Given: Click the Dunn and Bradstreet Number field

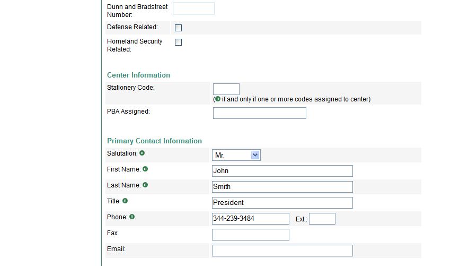Looking at the screenshot, I should (x=194, y=8).
